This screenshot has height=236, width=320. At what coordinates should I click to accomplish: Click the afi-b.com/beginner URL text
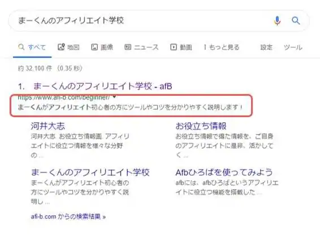64,97
